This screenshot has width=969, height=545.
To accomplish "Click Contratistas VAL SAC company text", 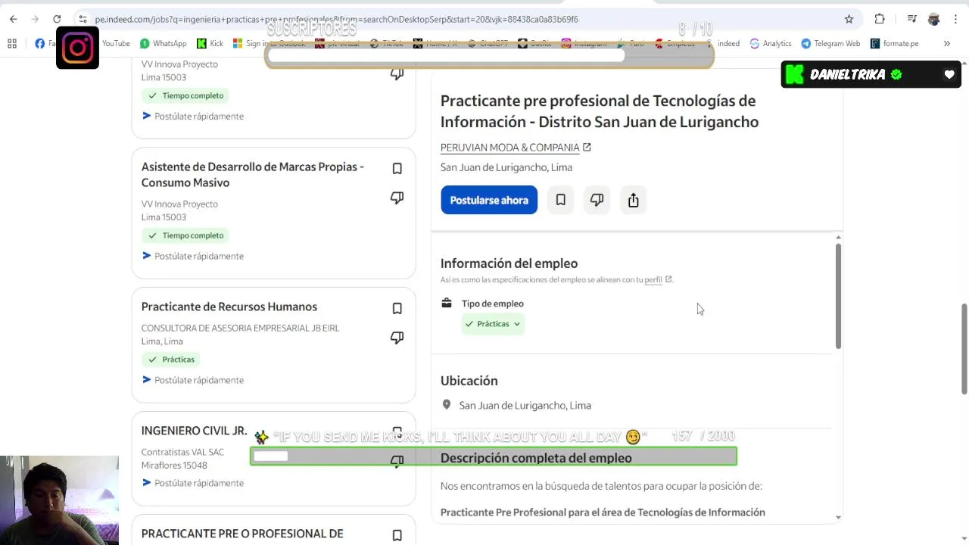I will coord(182,452).
